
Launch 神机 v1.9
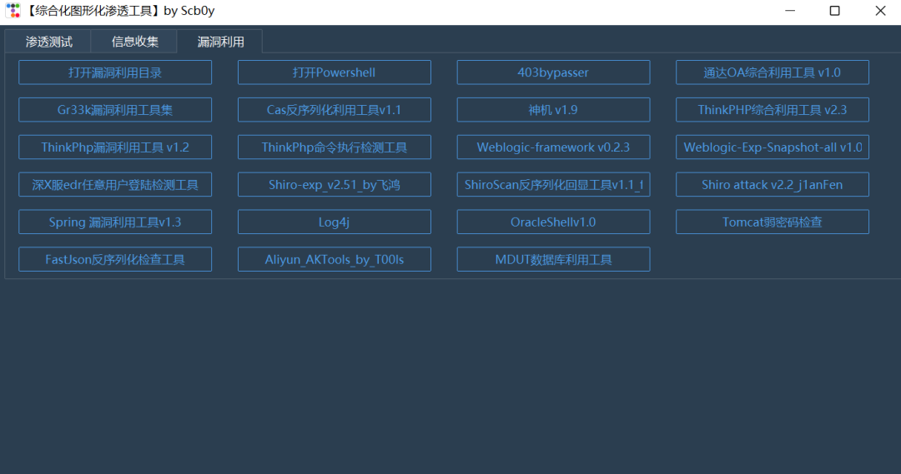point(553,110)
